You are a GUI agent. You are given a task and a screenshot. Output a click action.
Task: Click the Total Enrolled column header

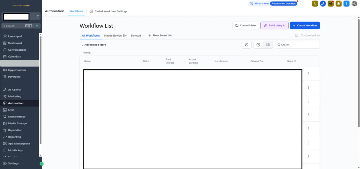(170, 61)
